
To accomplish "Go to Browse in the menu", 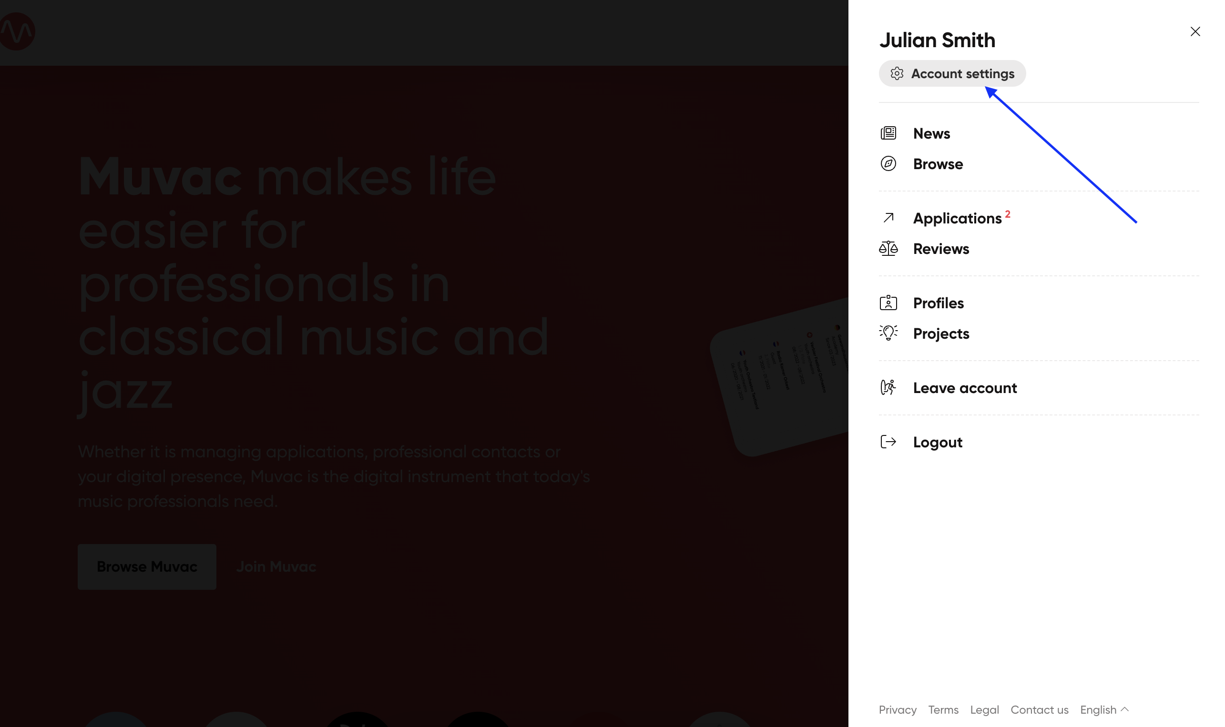I will point(938,164).
